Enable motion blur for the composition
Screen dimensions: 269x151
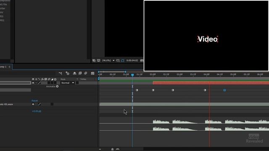coord(86,73)
